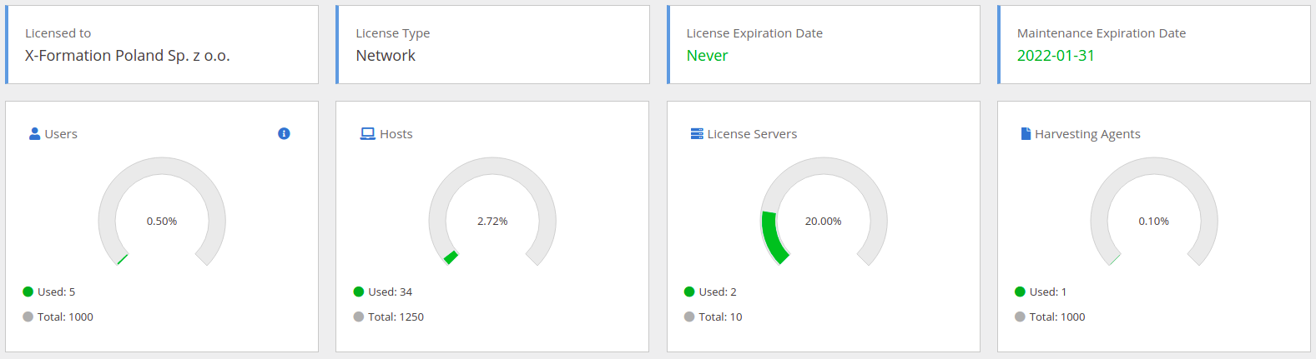Image resolution: width=1316 pixels, height=359 pixels.
Task: Select the Licensed to X-Formation card
Action: 162,45
